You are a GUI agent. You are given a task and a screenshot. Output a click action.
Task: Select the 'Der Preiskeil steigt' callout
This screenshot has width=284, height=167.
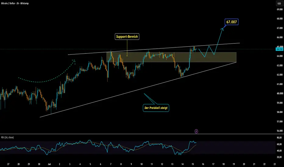coord(156,108)
